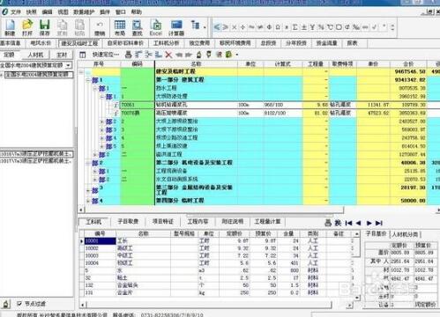This screenshot has width=440, height=317.
Task: Click the red X delete icon
Action: click(168, 55)
